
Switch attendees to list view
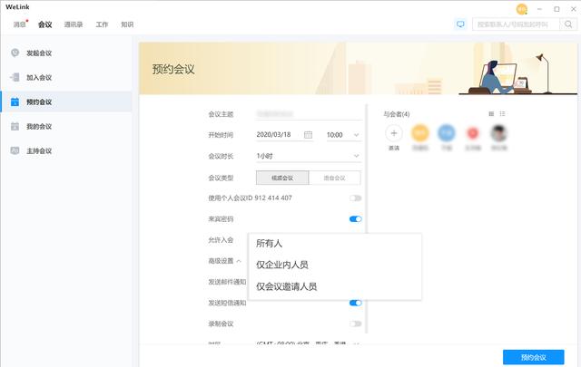tap(502, 114)
